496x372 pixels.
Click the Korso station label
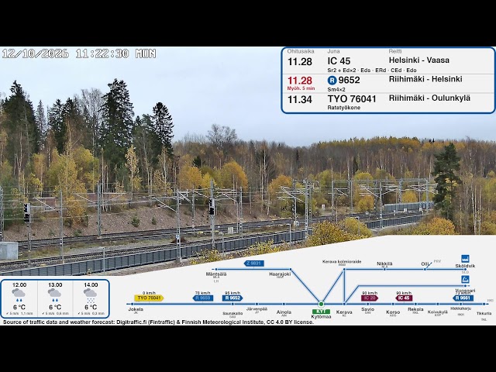(393, 312)
